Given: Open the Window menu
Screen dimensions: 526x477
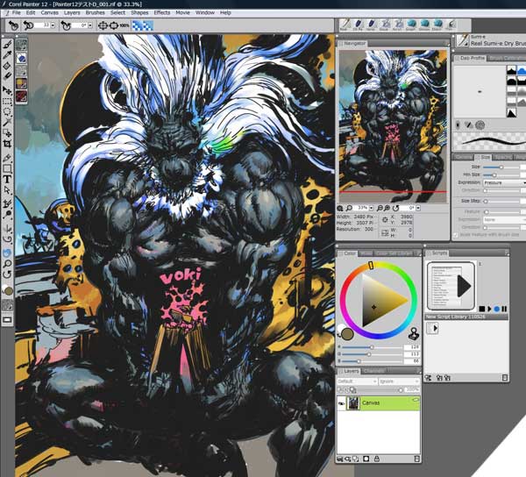Looking at the screenshot, I should coord(204,13).
